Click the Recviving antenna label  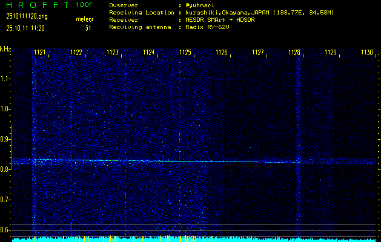tap(140, 27)
